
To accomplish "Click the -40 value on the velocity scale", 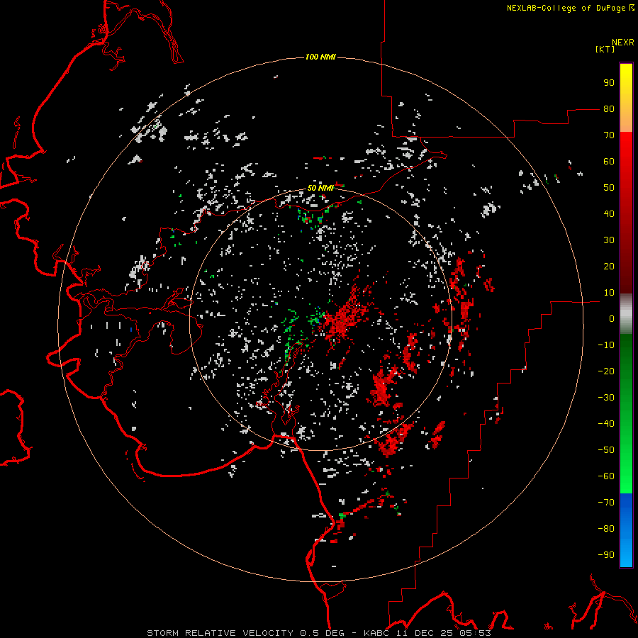I will (606, 424).
